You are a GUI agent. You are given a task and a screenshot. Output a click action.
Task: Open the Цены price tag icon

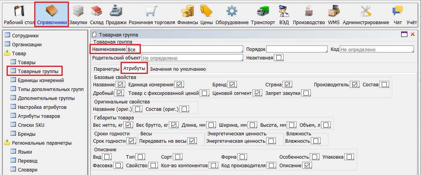point(206,11)
